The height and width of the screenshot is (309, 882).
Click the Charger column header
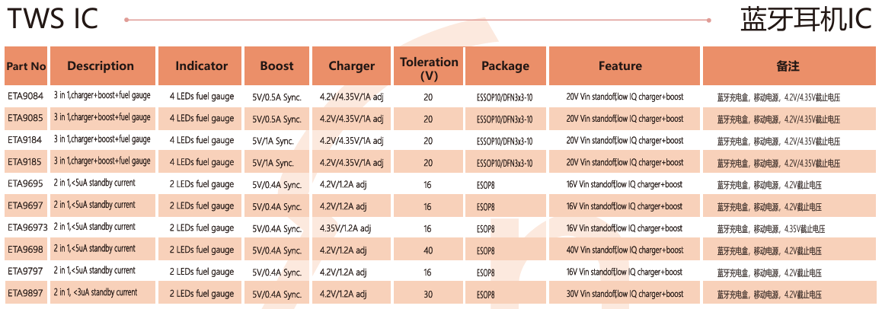351,66
